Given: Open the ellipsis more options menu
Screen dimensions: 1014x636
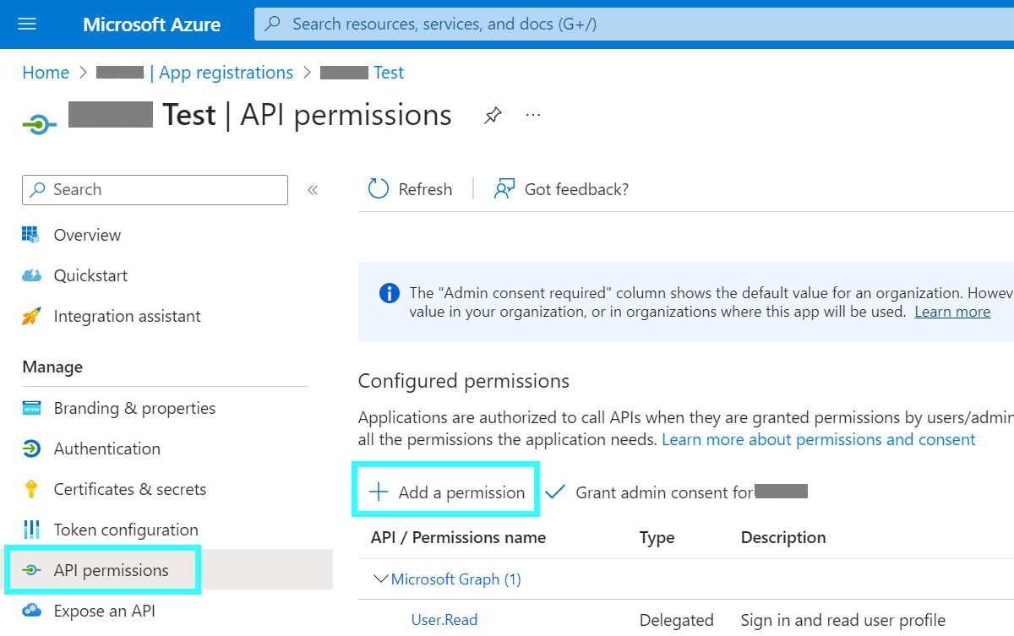Looking at the screenshot, I should pyautogui.click(x=532, y=115).
